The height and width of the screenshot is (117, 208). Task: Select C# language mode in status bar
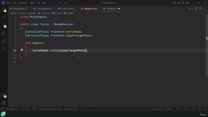coord(194,109)
